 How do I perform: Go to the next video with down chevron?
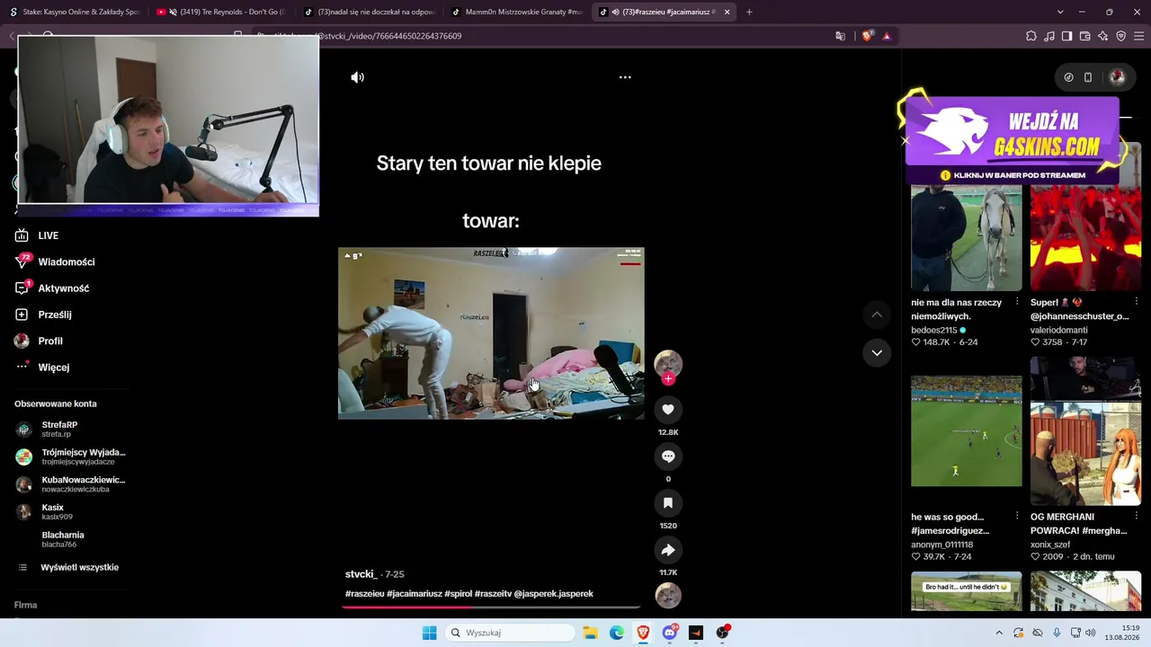pos(877,353)
